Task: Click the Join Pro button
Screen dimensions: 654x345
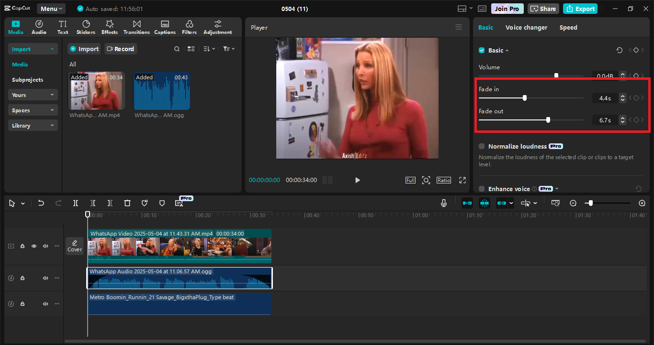Action: click(507, 9)
